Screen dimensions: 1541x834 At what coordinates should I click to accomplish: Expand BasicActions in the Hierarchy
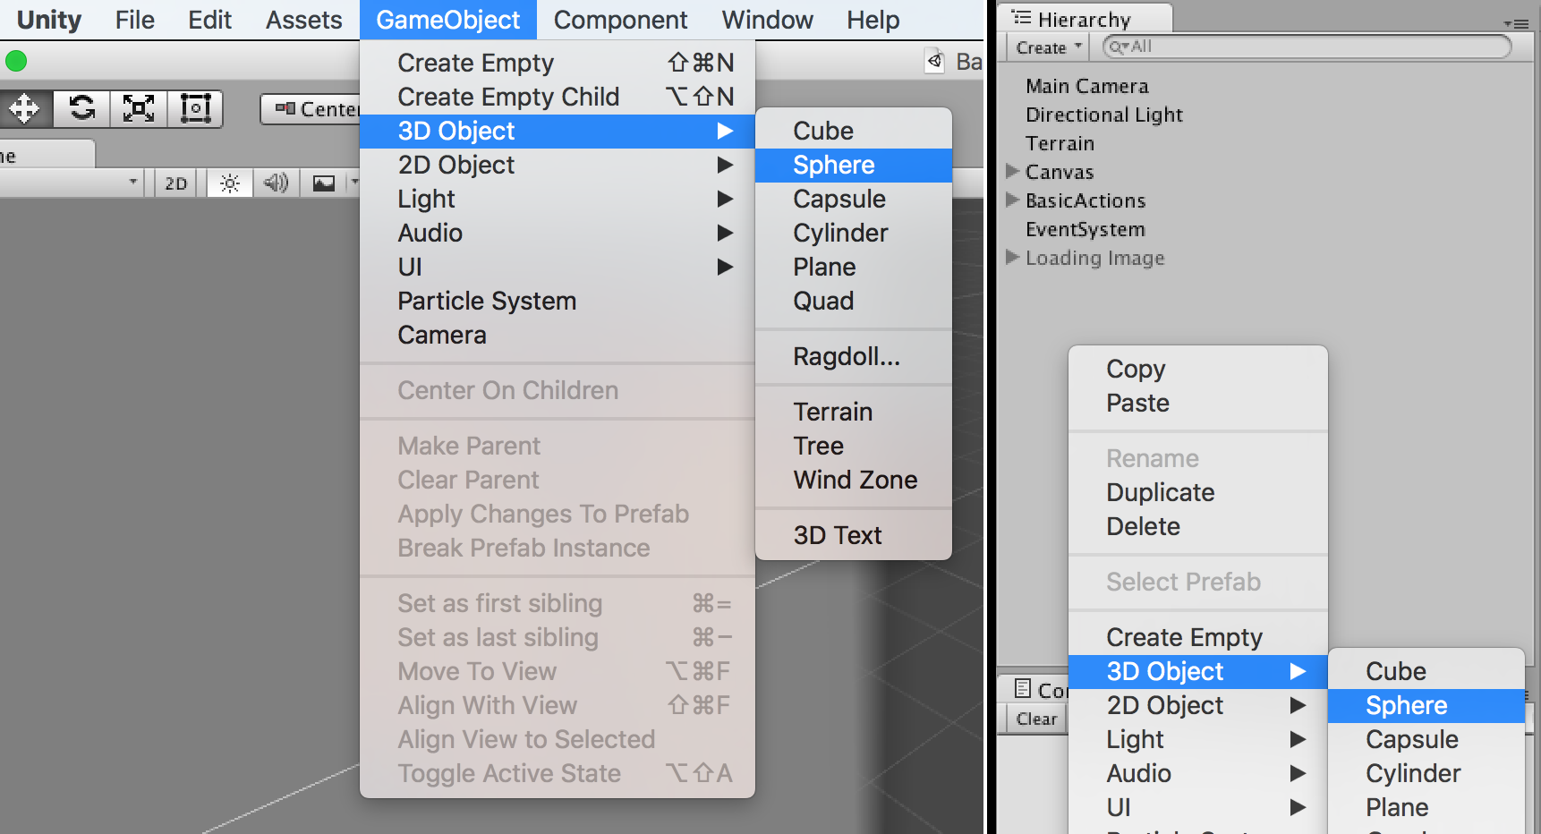click(1012, 200)
